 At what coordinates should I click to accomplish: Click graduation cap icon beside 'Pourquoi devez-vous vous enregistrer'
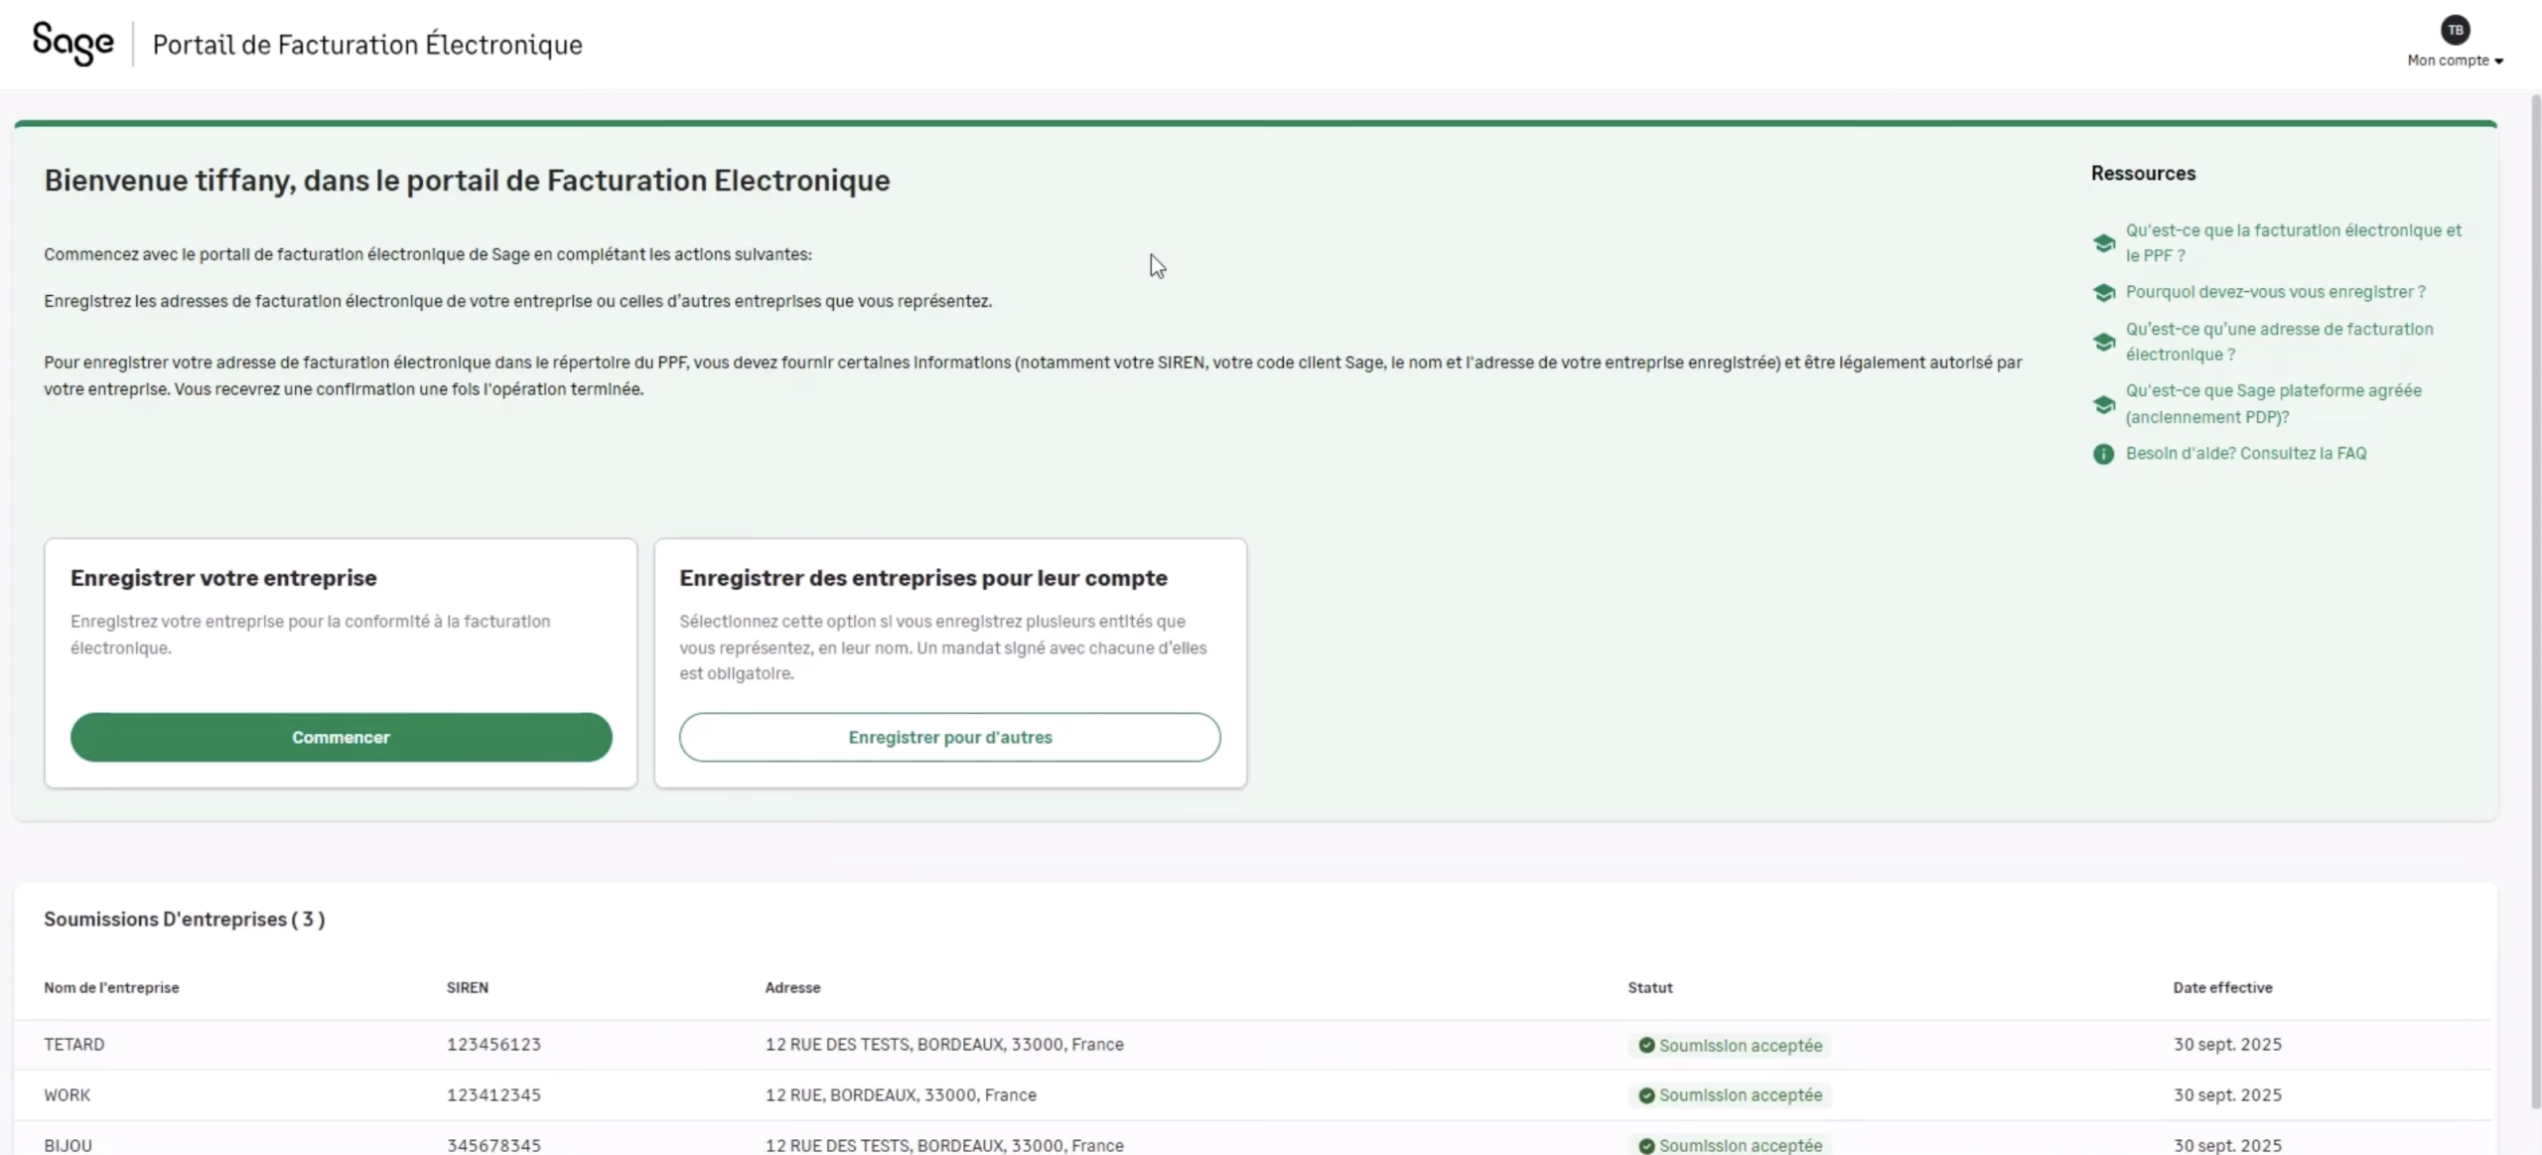pos(2103,293)
